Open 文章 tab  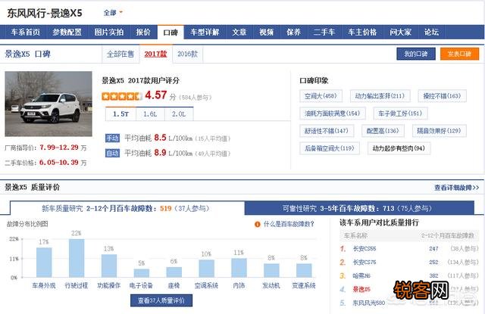pos(239,32)
